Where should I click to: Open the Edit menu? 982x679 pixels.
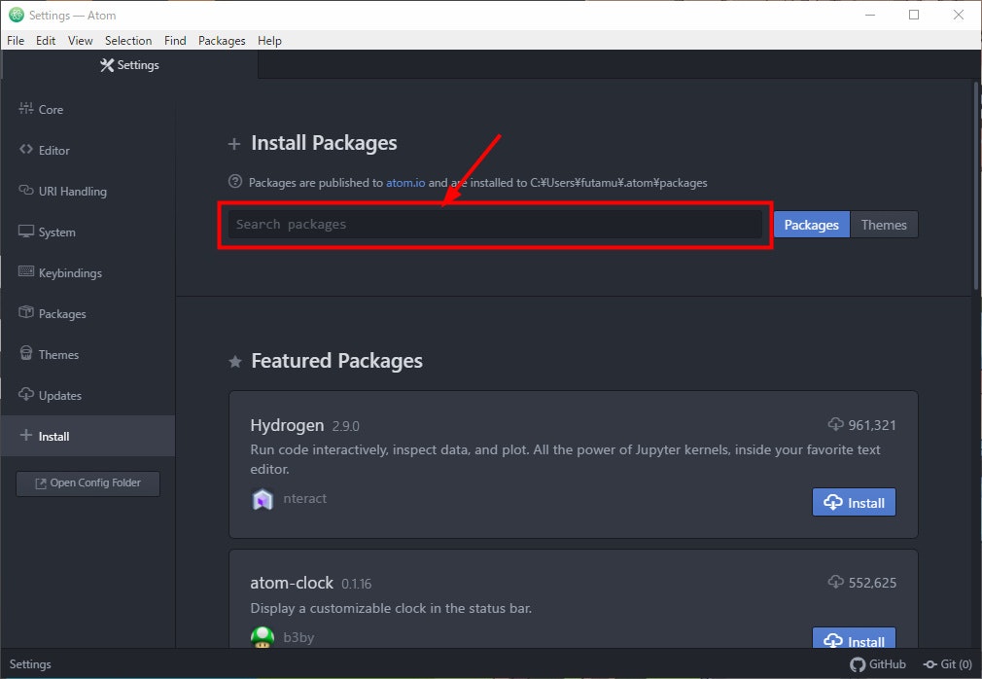[46, 41]
